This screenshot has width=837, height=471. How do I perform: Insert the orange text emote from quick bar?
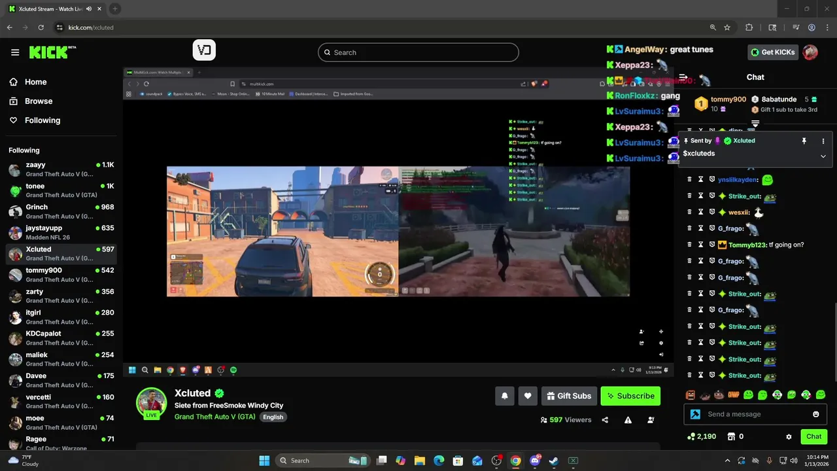[x=734, y=394]
